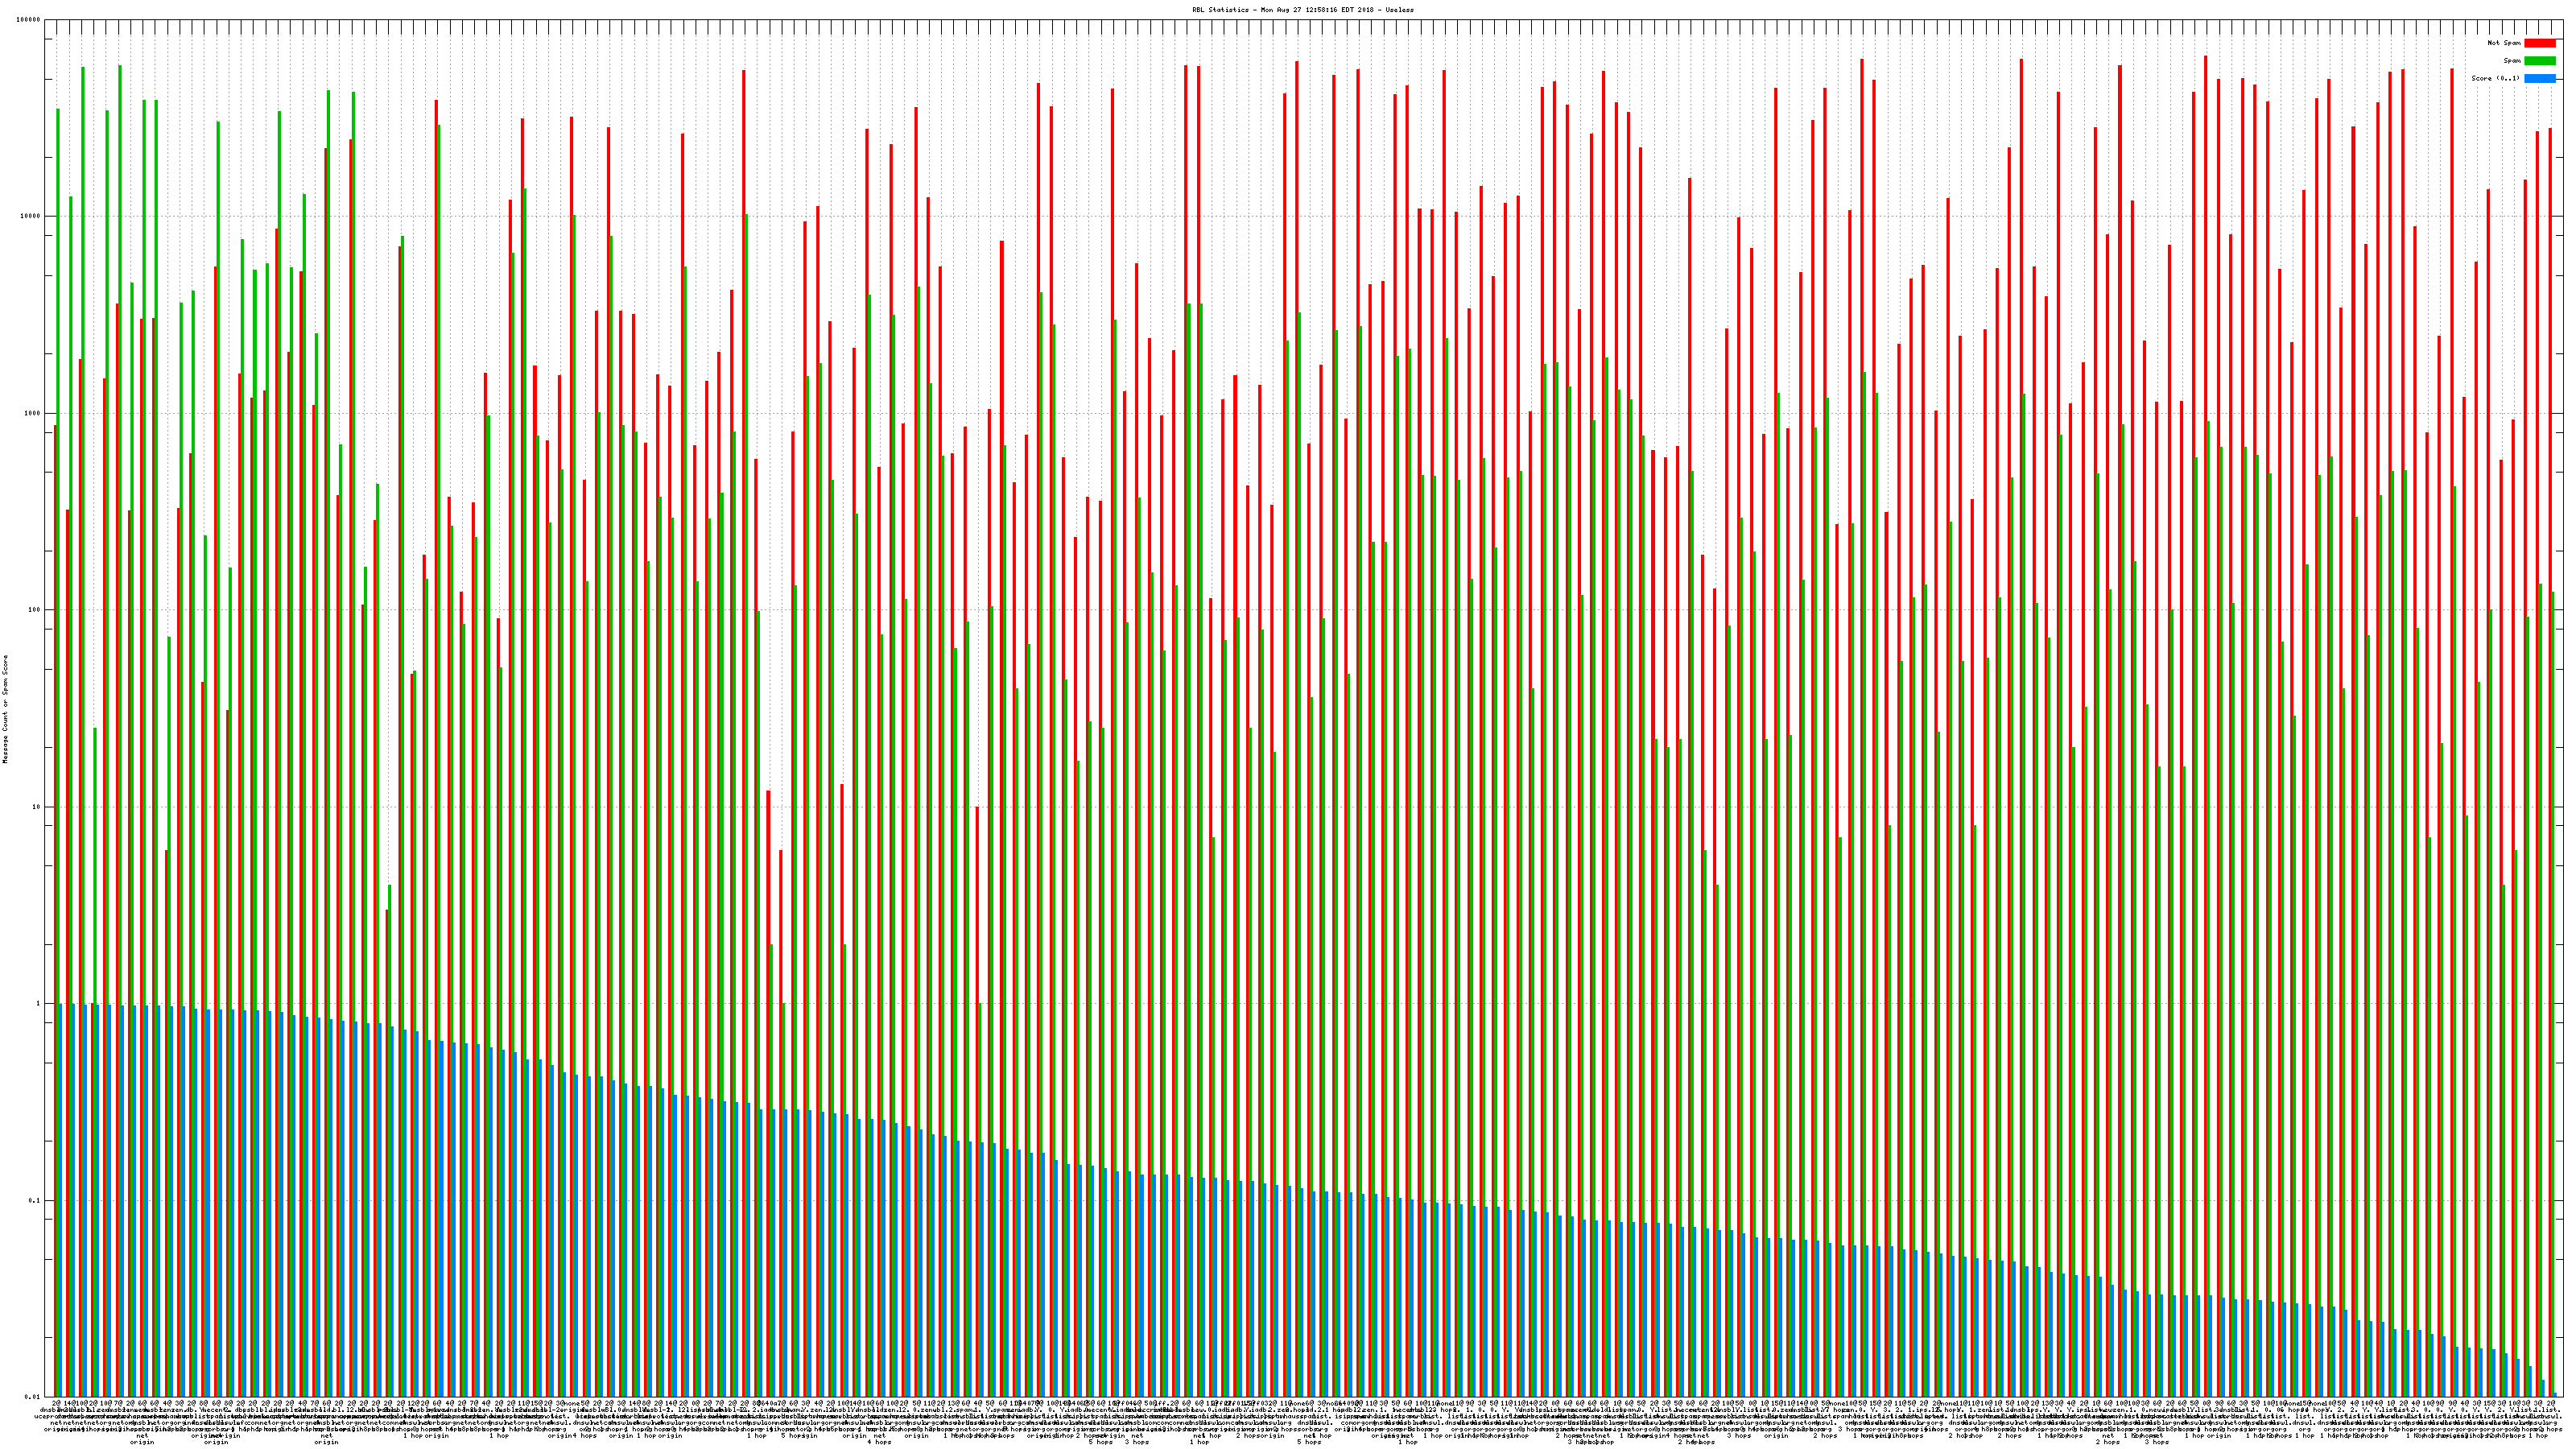
Task: Click the "Score (0..1)" legend text
Action: (2495, 78)
